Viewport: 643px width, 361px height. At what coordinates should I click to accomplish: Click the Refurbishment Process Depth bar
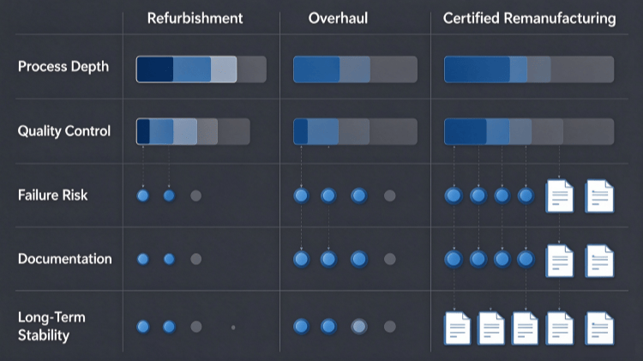click(x=201, y=69)
